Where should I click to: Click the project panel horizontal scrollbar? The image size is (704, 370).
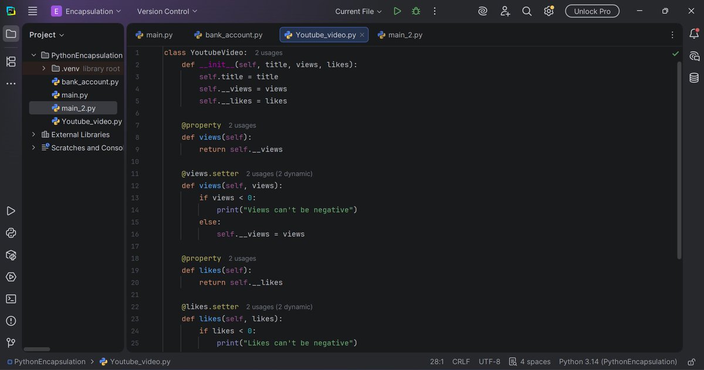click(37, 349)
